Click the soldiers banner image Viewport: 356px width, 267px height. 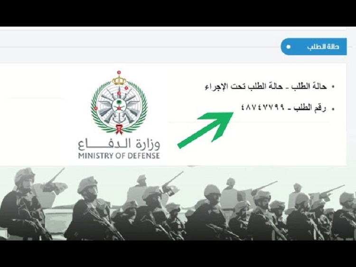[x=178, y=203]
